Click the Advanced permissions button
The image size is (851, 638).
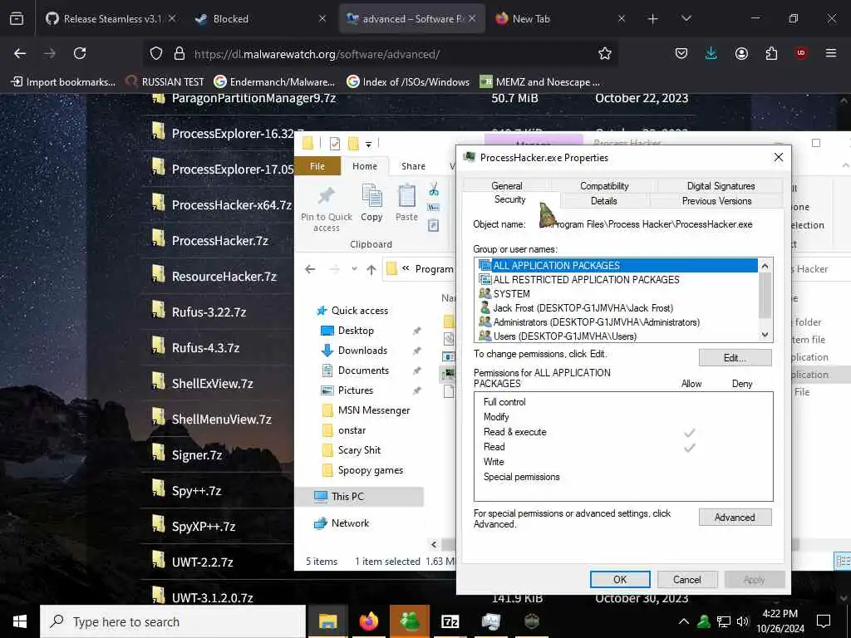tap(735, 517)
